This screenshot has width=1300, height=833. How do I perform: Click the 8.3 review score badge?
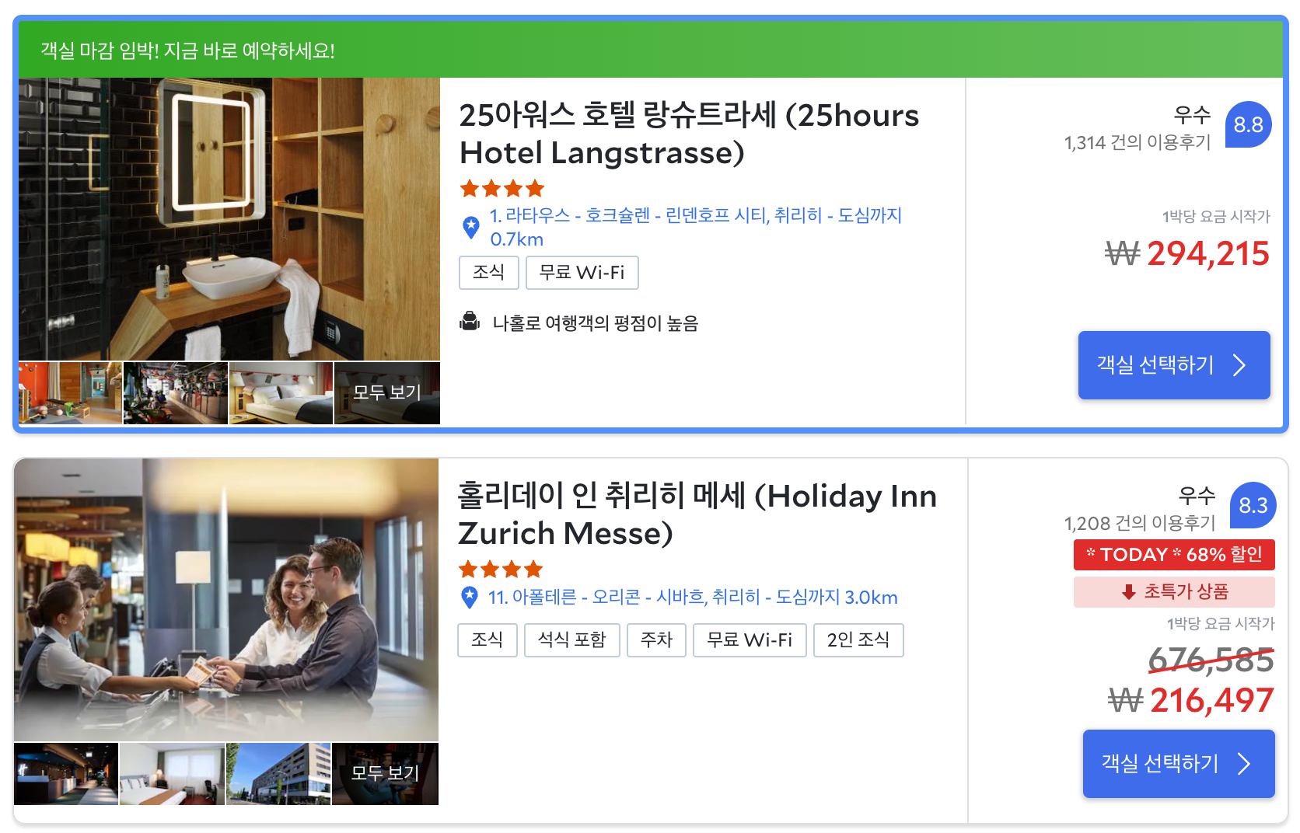pos(1253,505)
